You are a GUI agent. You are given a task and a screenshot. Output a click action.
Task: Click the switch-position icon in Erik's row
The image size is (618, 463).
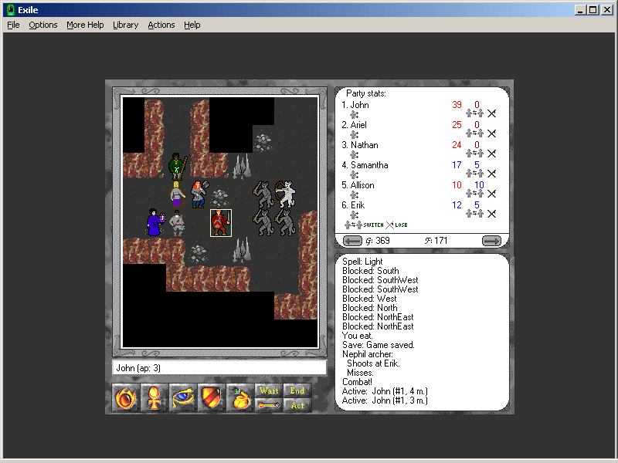coord(474,214)
